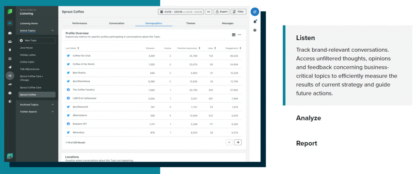
Task: Switch to the Themes tab
Action: [x=190, y=23]
